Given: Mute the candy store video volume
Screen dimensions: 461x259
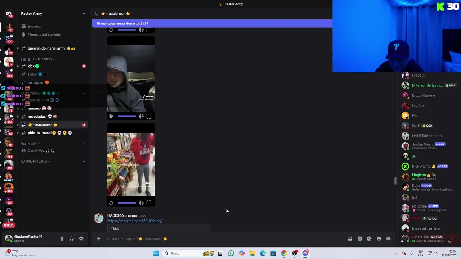Looking at the screenshot, I should (x=141, y=203).
